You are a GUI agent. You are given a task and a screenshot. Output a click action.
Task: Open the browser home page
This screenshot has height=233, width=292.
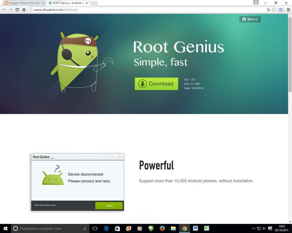click(24, 10)
